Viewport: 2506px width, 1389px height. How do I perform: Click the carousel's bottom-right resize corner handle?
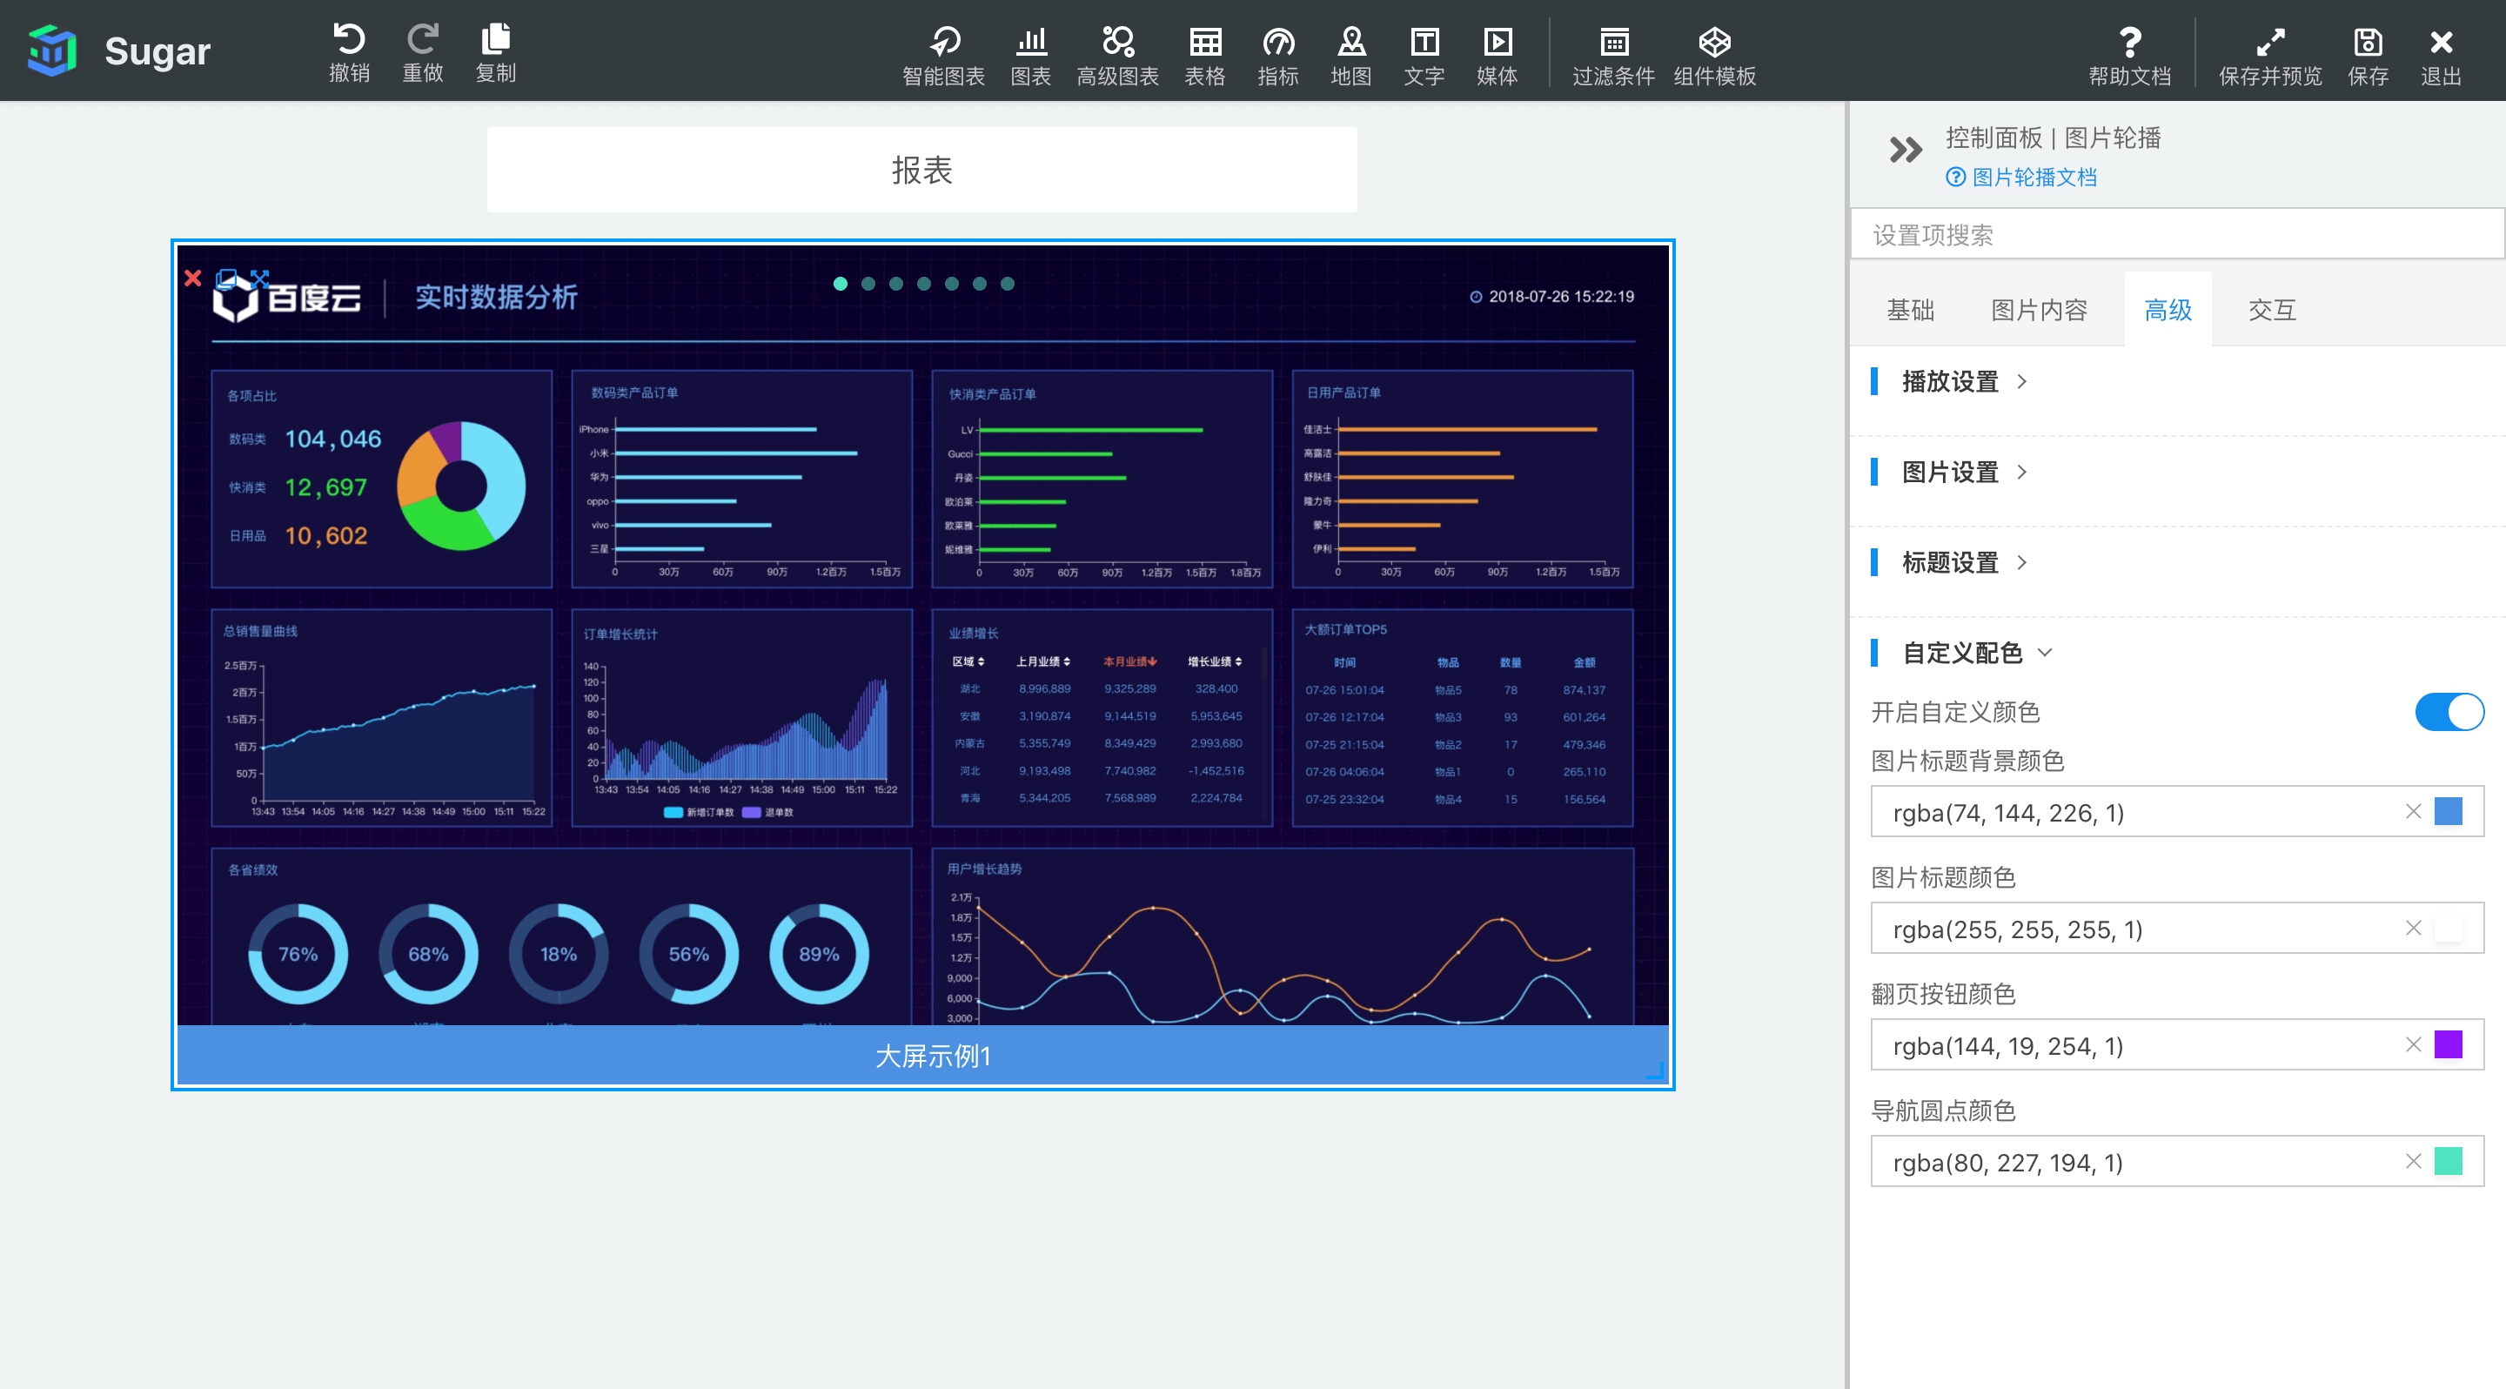coord(1656,1070)
